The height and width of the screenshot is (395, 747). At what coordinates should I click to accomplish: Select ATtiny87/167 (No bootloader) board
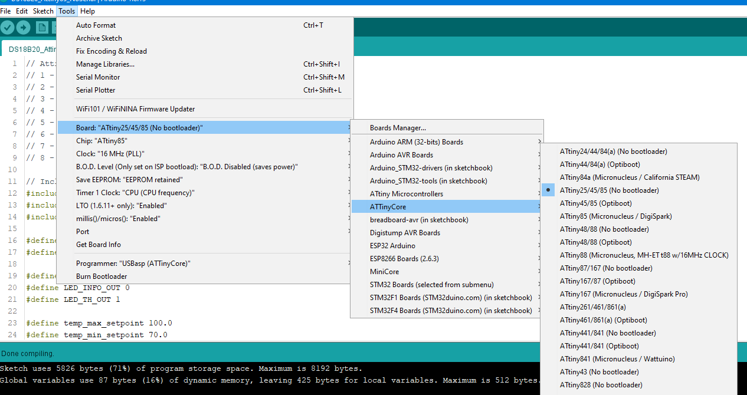click(x=639, y=268)
